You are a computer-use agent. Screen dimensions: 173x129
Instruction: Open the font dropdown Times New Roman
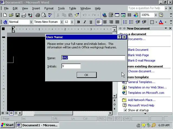point(62,22)
